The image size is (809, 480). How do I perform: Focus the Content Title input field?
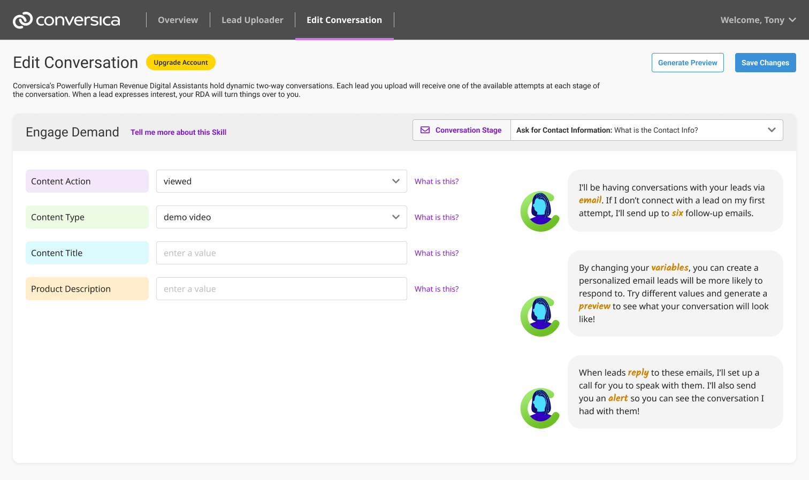click(281, 253)
